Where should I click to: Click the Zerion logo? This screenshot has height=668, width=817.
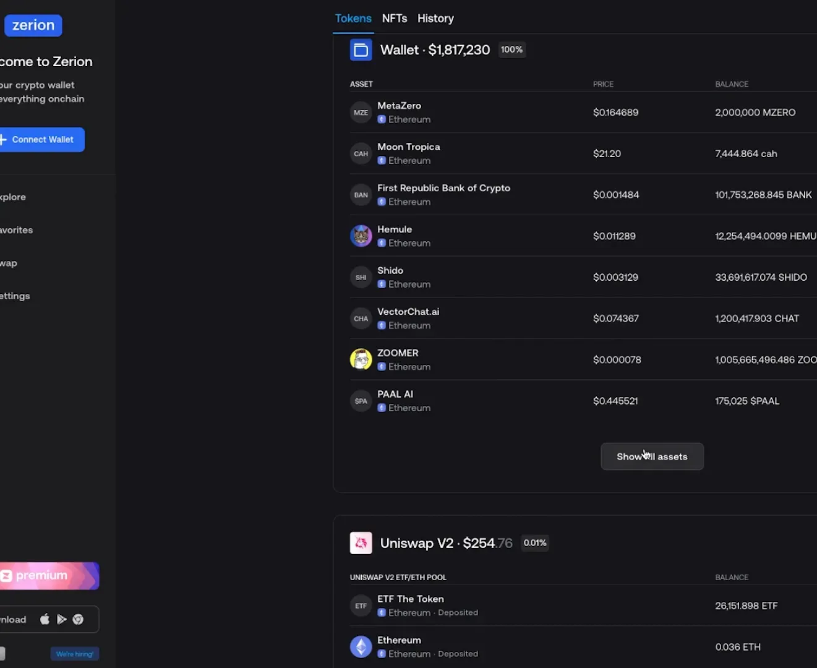click(x=33, y=25)
